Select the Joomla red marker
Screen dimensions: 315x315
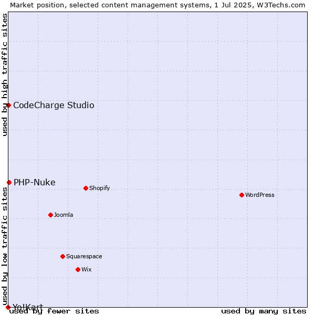[50, 215]
